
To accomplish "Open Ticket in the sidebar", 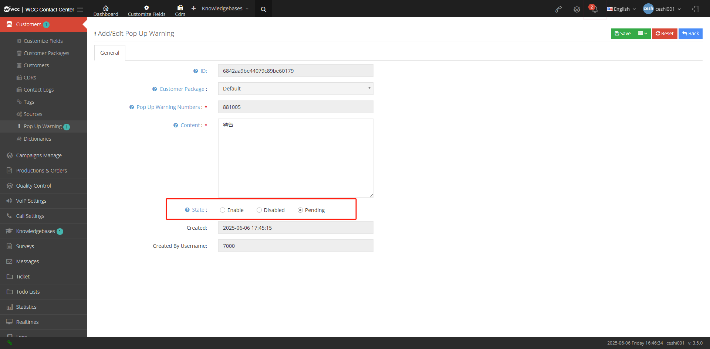I will pyautogui.click(x=44, y=277).
